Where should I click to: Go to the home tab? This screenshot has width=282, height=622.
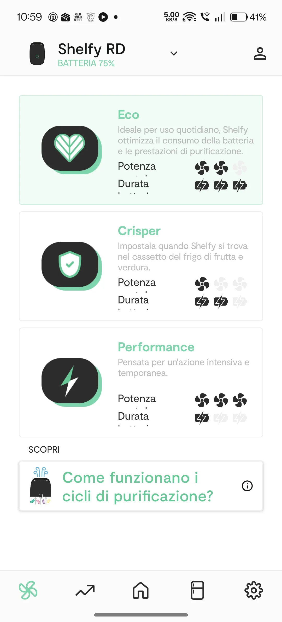point(141,590)
